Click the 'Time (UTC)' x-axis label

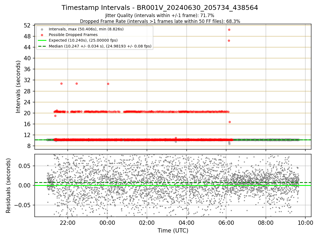pos(173,231)
